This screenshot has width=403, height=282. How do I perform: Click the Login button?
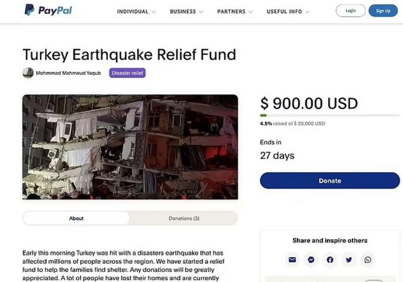click(x=351, y=10)
